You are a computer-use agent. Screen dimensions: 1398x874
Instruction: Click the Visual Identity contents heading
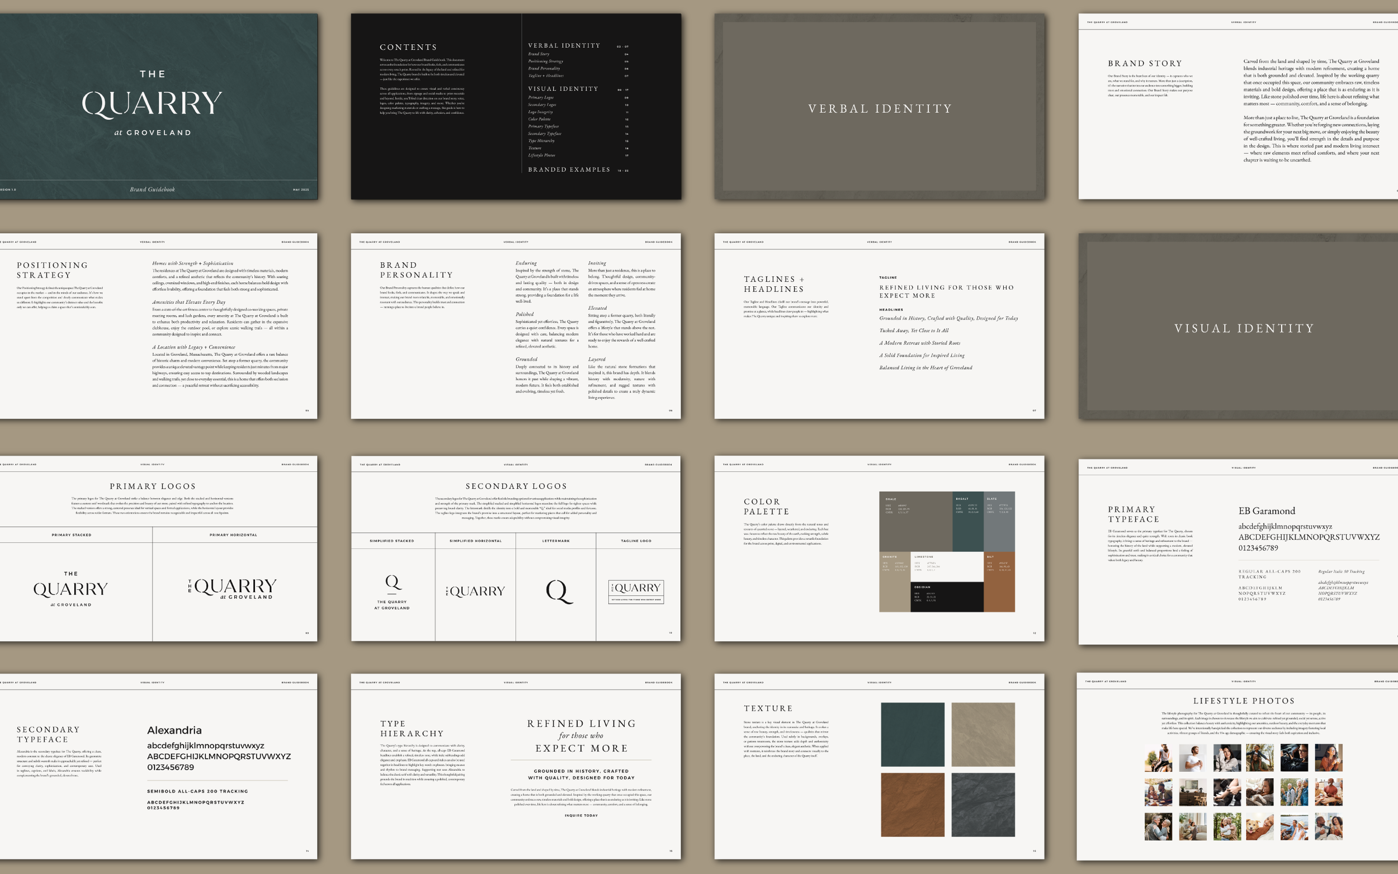pos(563,89)
